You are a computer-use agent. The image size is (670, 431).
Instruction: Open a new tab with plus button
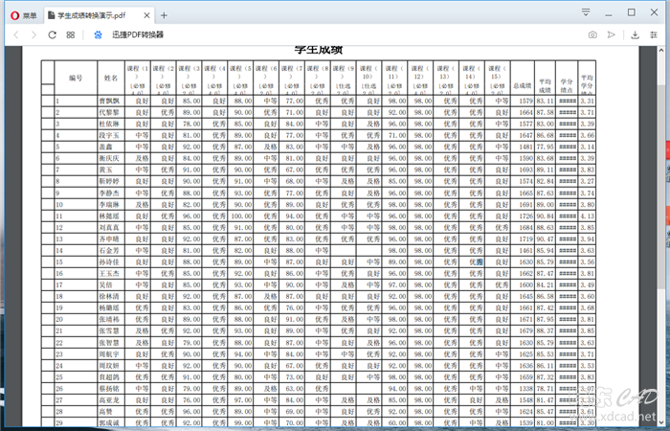point(164,15)
